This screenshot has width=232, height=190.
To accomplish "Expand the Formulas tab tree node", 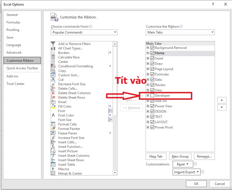I will 148,74.
